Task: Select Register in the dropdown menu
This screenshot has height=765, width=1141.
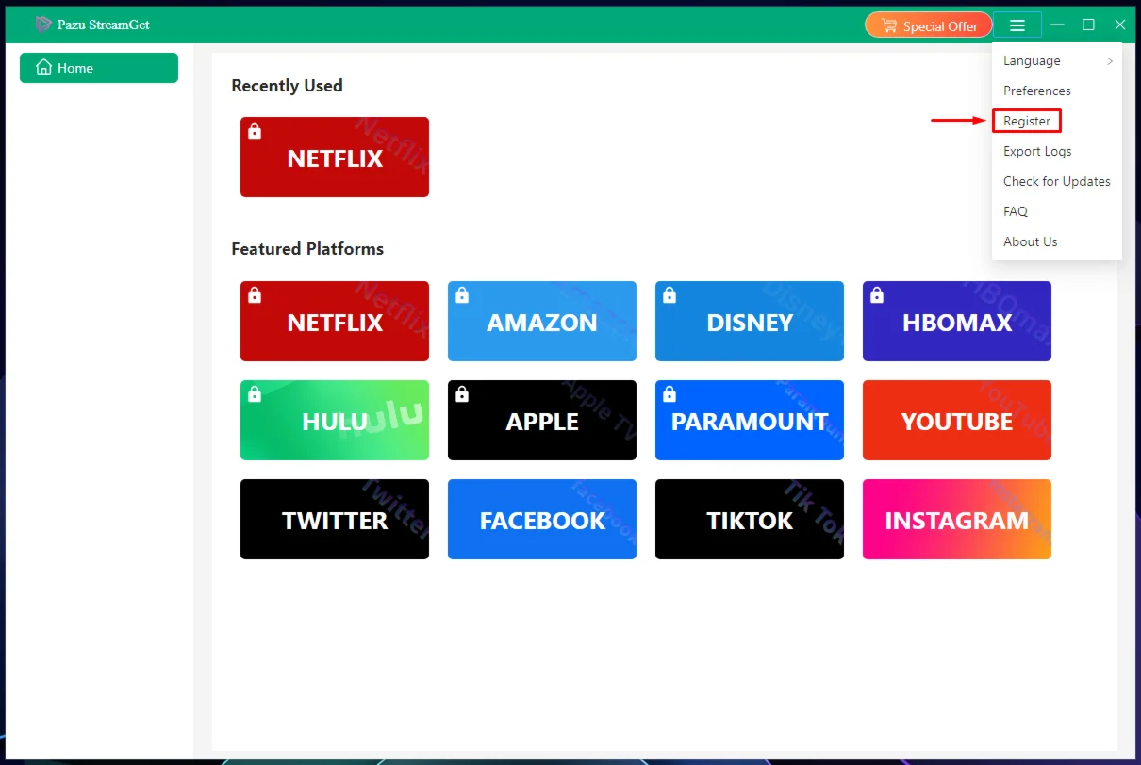Action: click(x=1057, y=121)
